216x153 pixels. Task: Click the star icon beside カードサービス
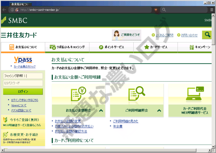(x=146, y=47)
